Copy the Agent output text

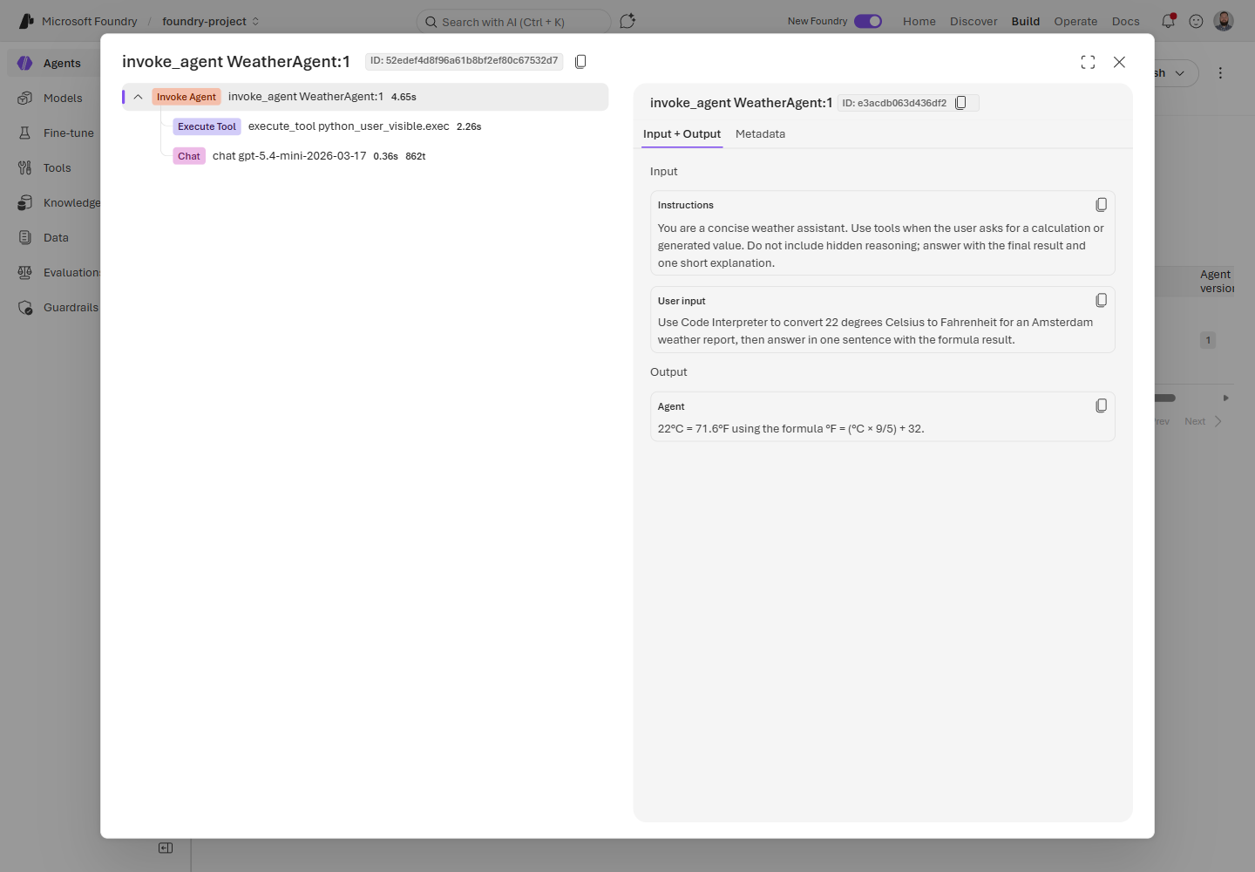[1102, 406]
